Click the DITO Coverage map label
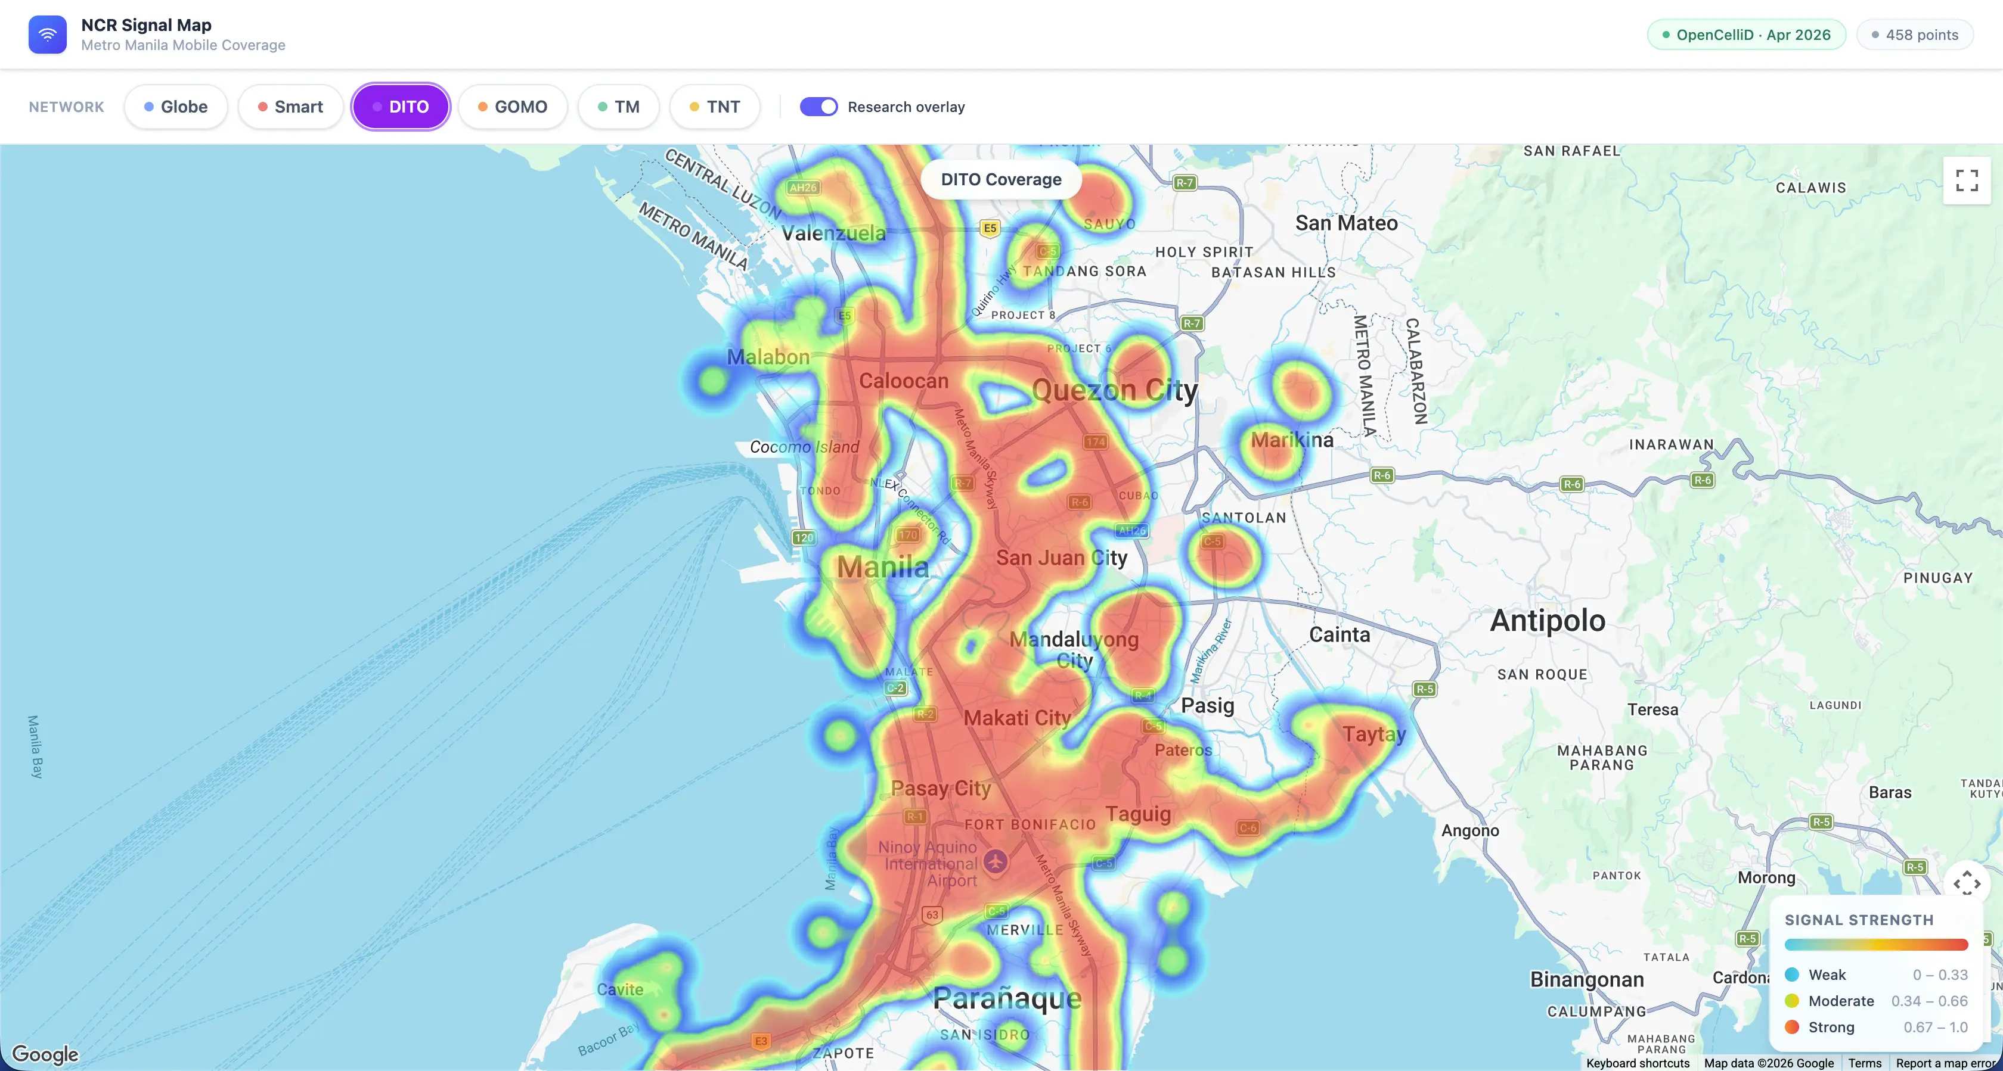Screen dimensions: 2003x1071 tap(1001, 179)
